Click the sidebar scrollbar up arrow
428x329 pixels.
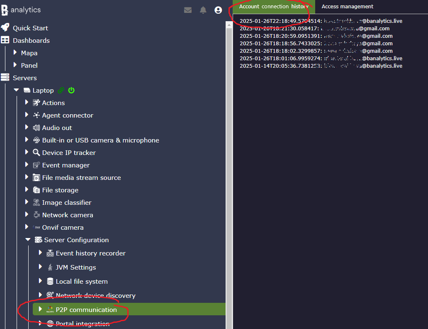click(229, 25)
